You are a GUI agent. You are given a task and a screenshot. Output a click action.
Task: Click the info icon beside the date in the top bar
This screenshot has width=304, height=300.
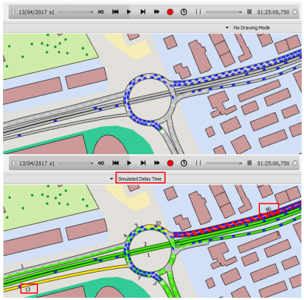(x=14, y=12)
